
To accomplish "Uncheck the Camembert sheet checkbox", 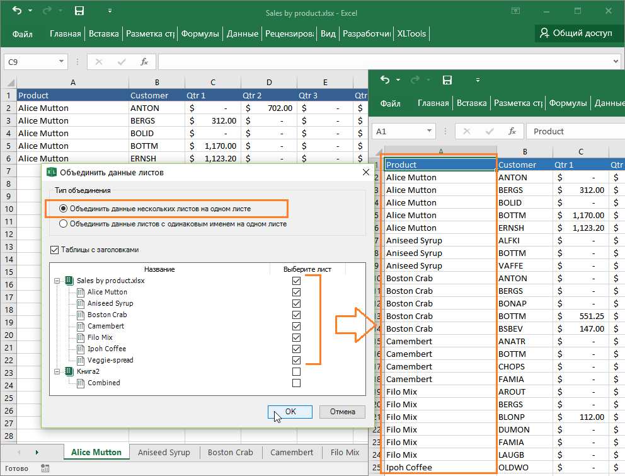I will tap(296, 326).
